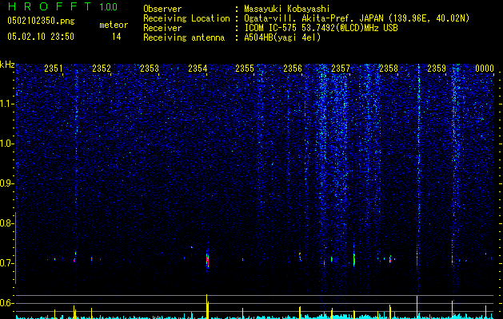Image resolution: width=503 pixels, height=319 pixels.
Task: Click the 0.6 frequency axis label
Action: click(x=6, y=303)
